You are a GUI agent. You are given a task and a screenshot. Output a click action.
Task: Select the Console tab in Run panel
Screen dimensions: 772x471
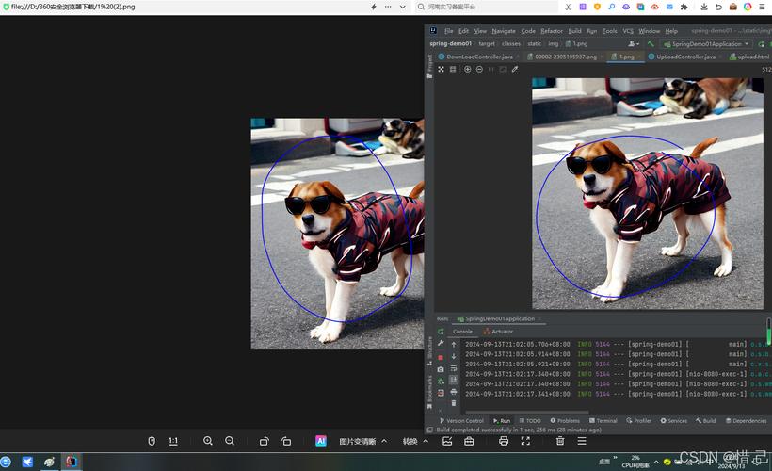(x=462, y=332)
